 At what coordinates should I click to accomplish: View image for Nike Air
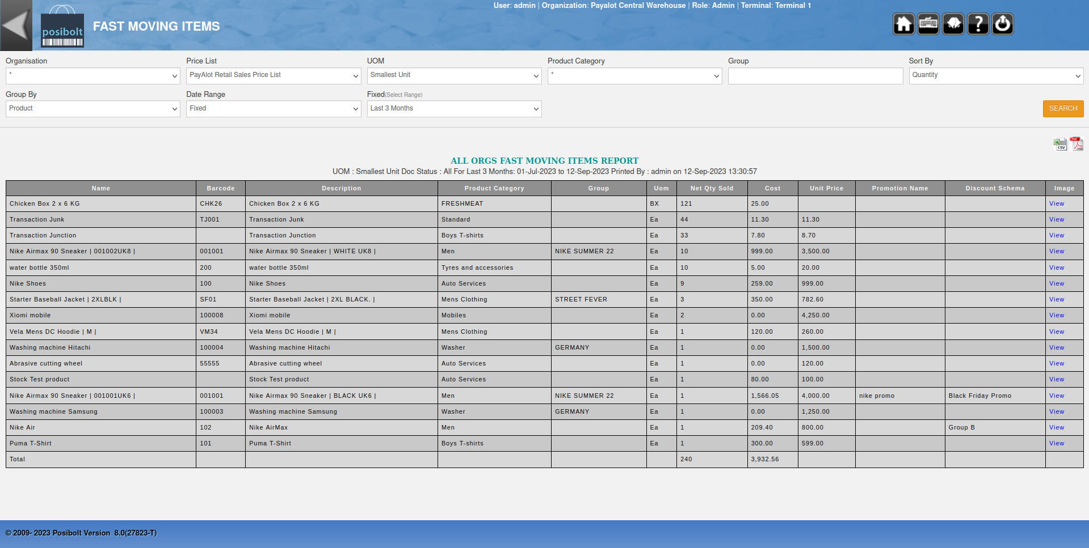[x=1057, y=428]
